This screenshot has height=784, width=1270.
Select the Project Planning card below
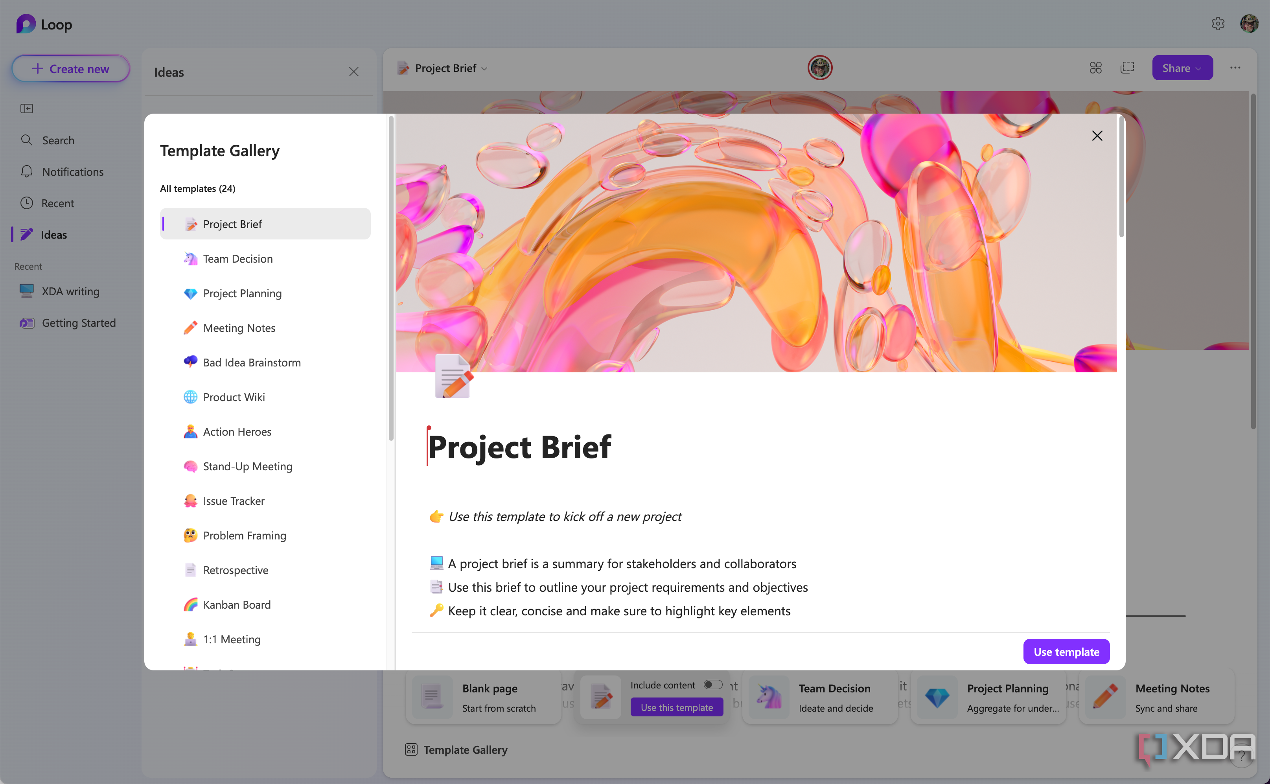click(x=988, y=698)
